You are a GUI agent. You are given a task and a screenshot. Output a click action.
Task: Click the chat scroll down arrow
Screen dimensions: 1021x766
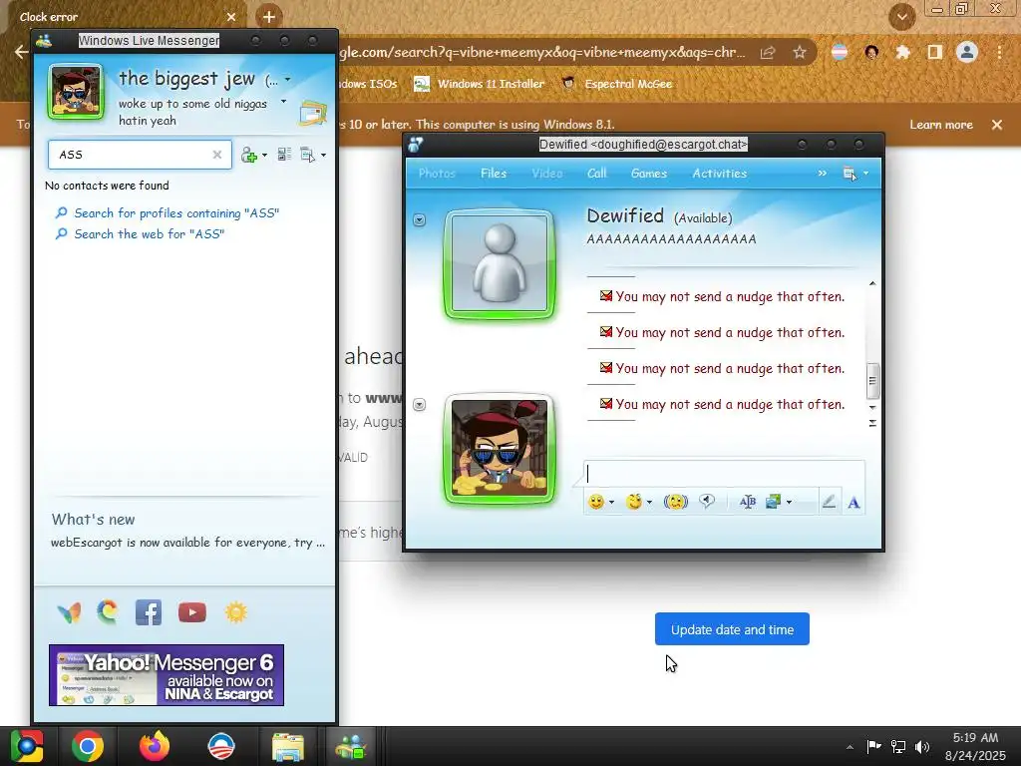coord(872,408)
